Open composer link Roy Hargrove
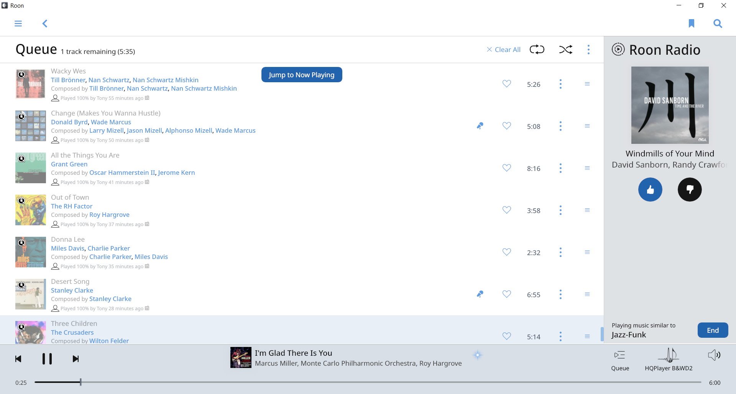 [x=109, y=215]
